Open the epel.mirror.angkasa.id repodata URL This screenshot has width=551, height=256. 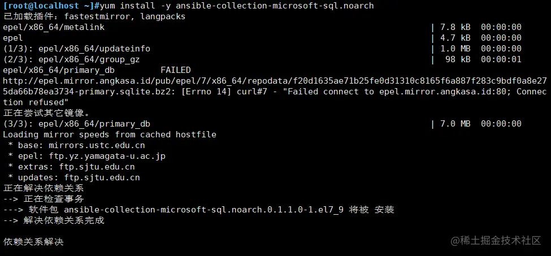(275, 86)
